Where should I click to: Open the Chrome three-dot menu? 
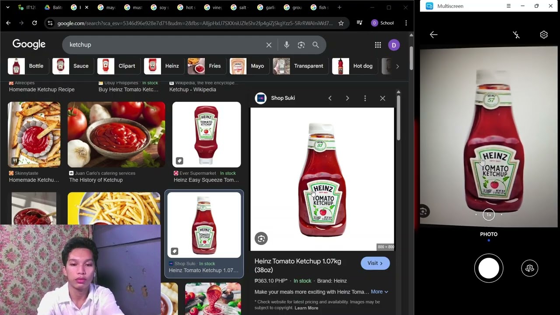(x=406, y=23)
